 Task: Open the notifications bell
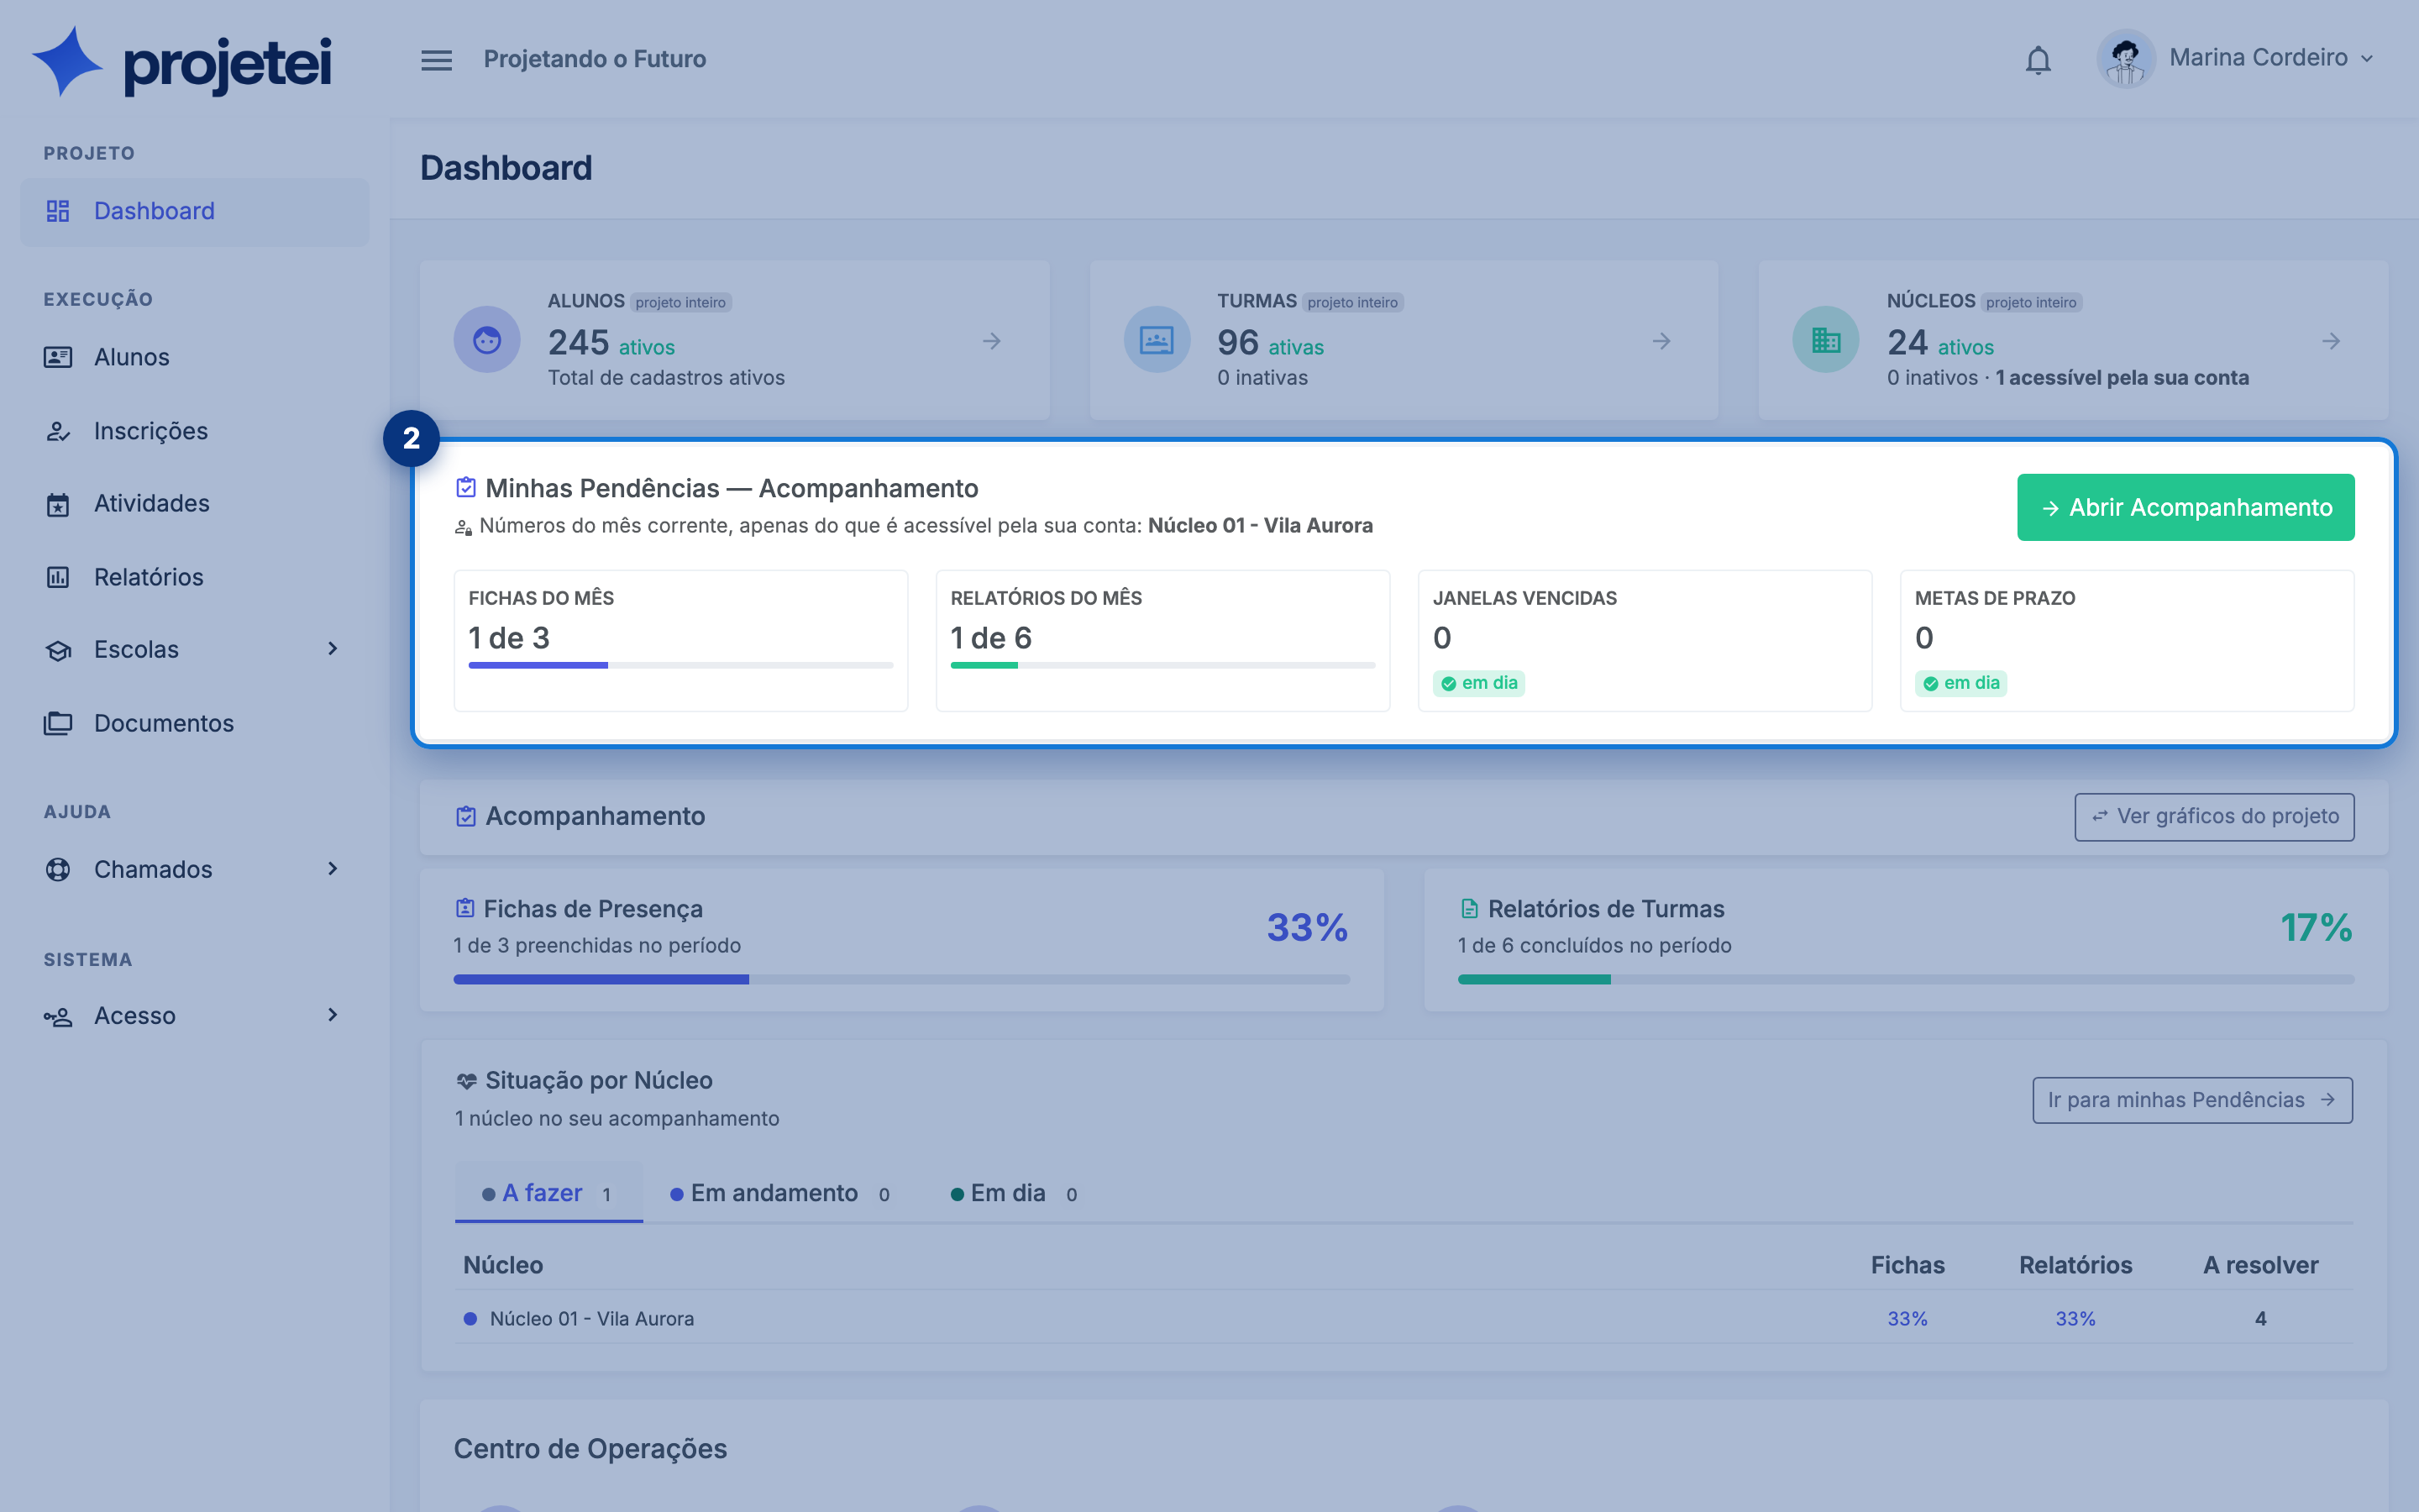(x=2037, y=60)
